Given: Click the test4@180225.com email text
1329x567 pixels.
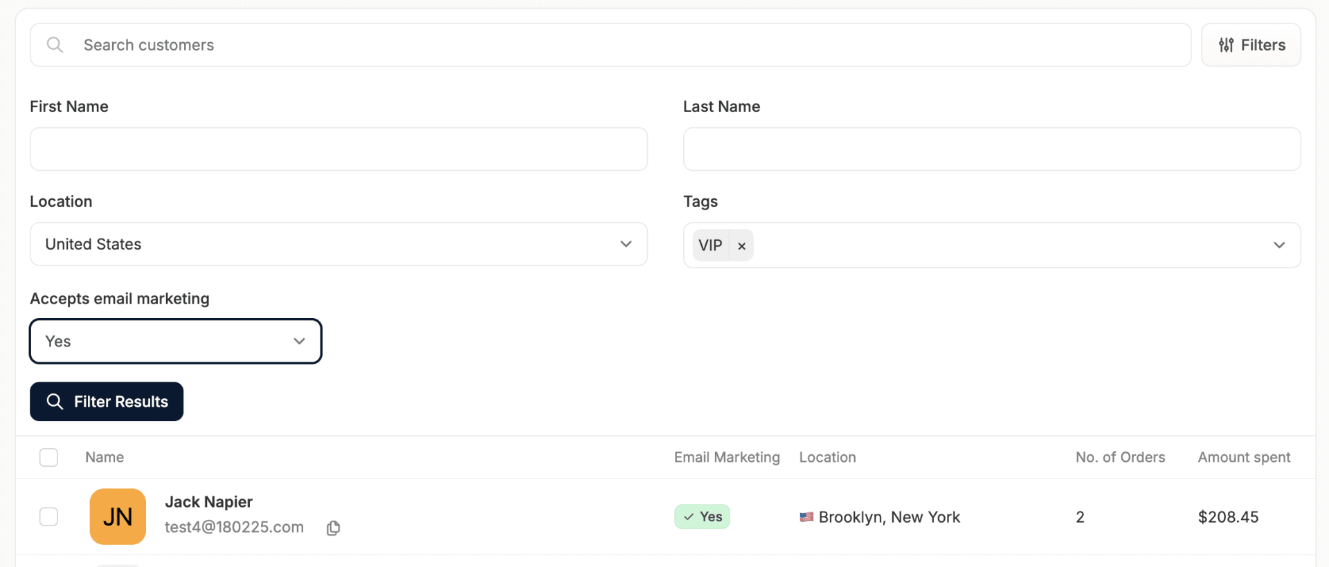Looking at the screenshot, I should (234, 527).
